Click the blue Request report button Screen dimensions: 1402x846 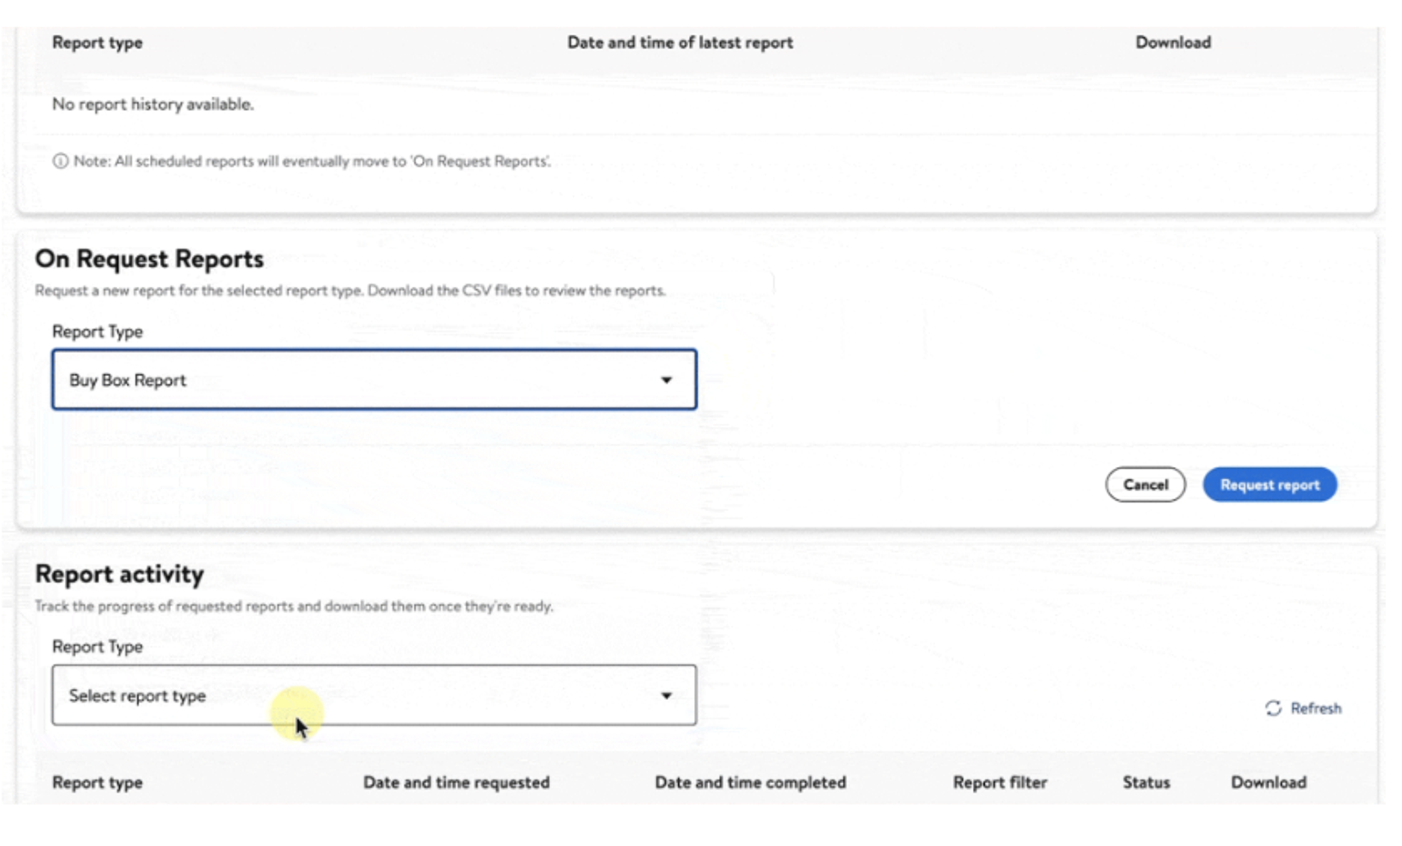(x=1269, y=485)
